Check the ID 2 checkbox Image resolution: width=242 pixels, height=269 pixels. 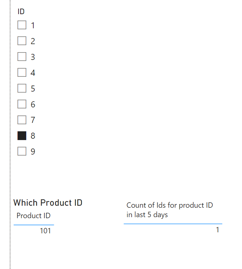click(x=22, y=41)
